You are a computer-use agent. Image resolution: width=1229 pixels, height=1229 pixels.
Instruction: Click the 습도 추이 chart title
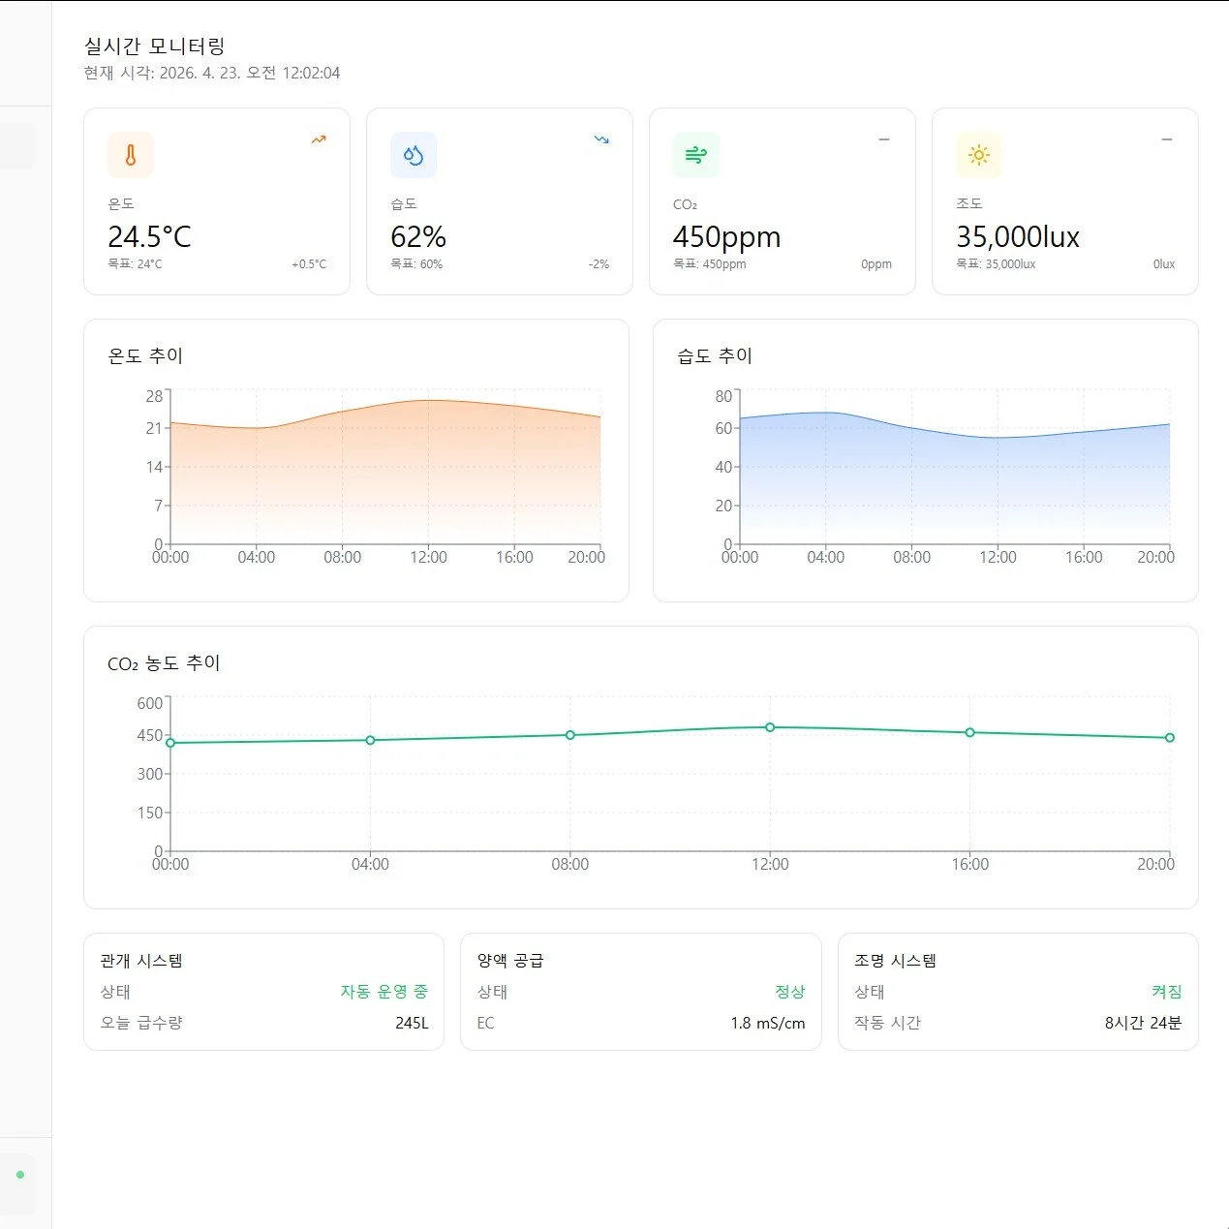pyautogui.click(x=715, y=355)
